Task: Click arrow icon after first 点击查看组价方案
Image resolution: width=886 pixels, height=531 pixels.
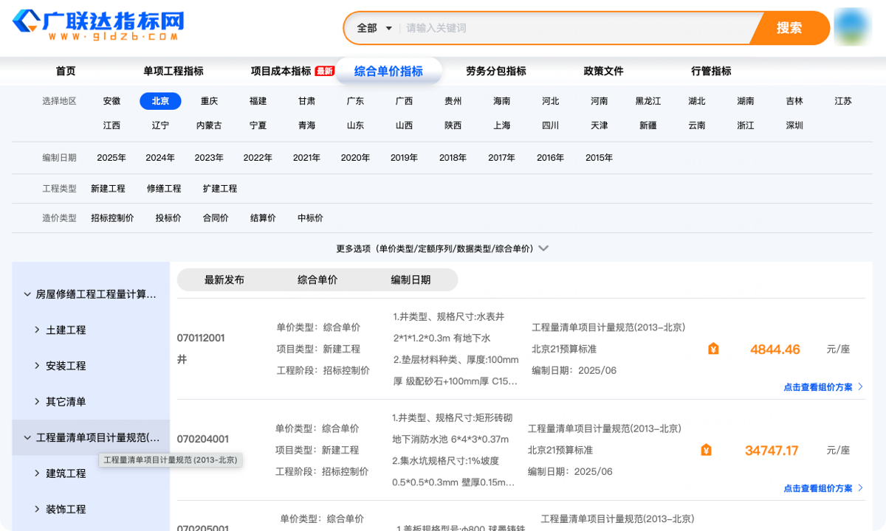Action: coord(860,386)
